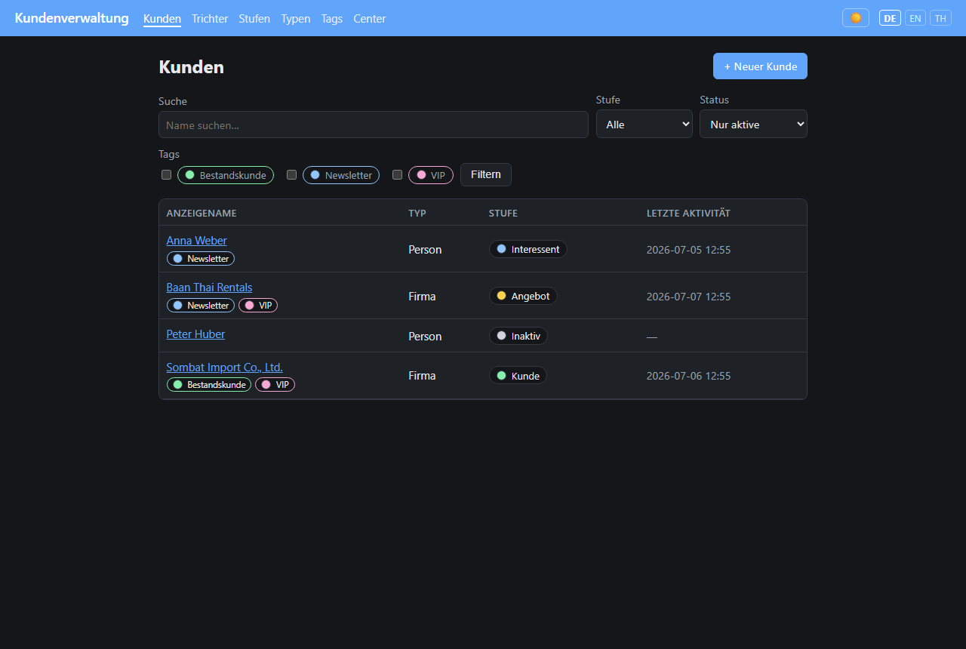
Task: Click the Newsletter tag pill in the filter row
Action: click(x=341, y=175)
